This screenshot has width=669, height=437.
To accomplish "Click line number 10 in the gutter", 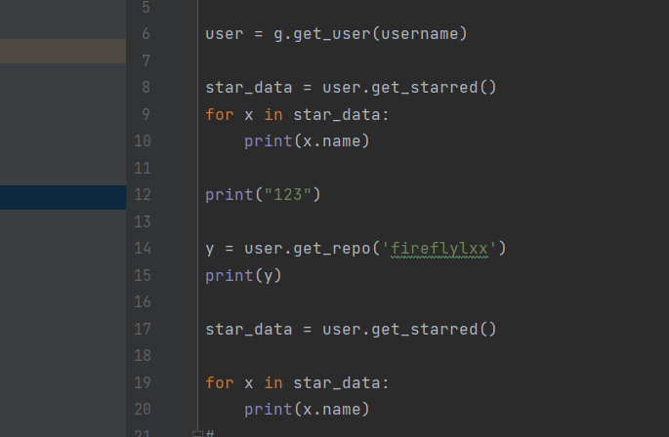I will pos(143,141).
